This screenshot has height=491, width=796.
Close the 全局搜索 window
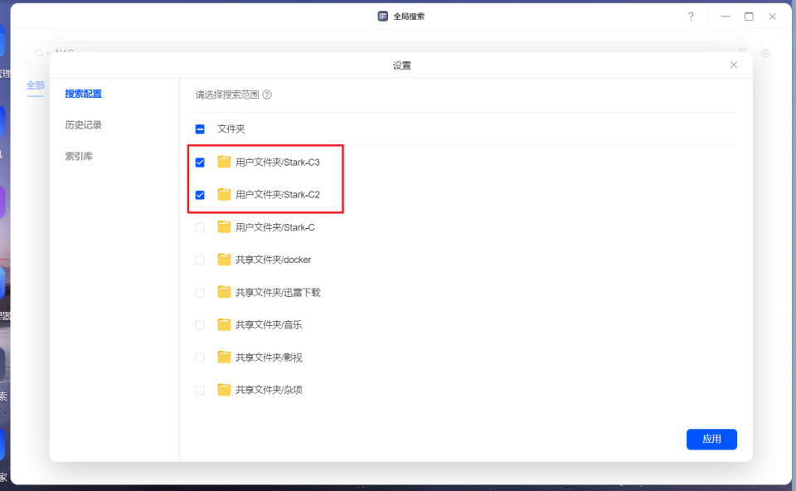pos(772,17)
